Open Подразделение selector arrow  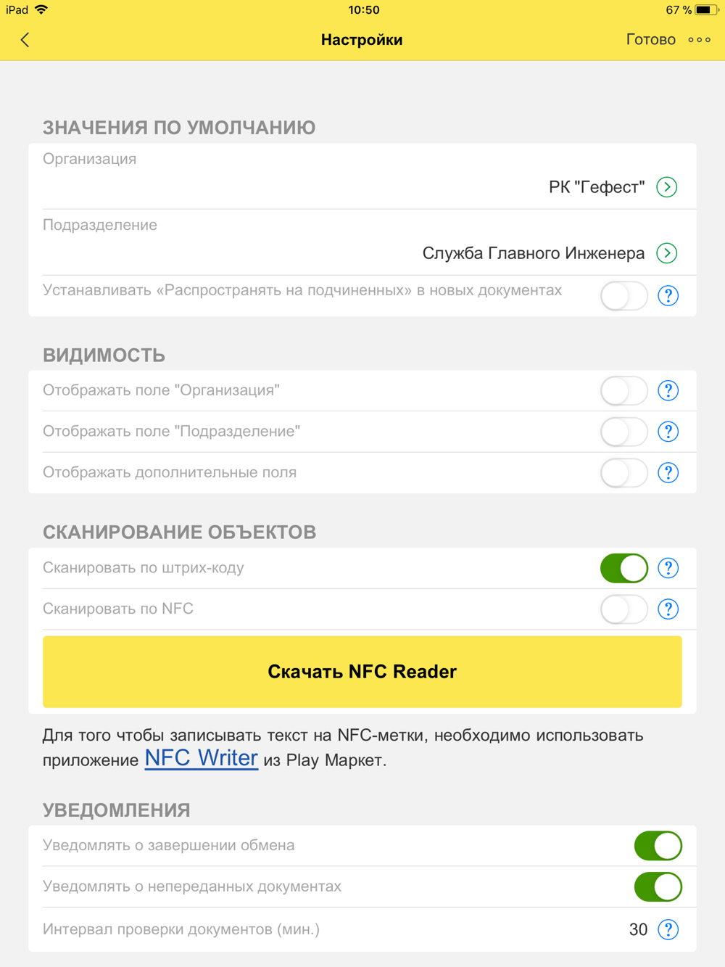667,253
